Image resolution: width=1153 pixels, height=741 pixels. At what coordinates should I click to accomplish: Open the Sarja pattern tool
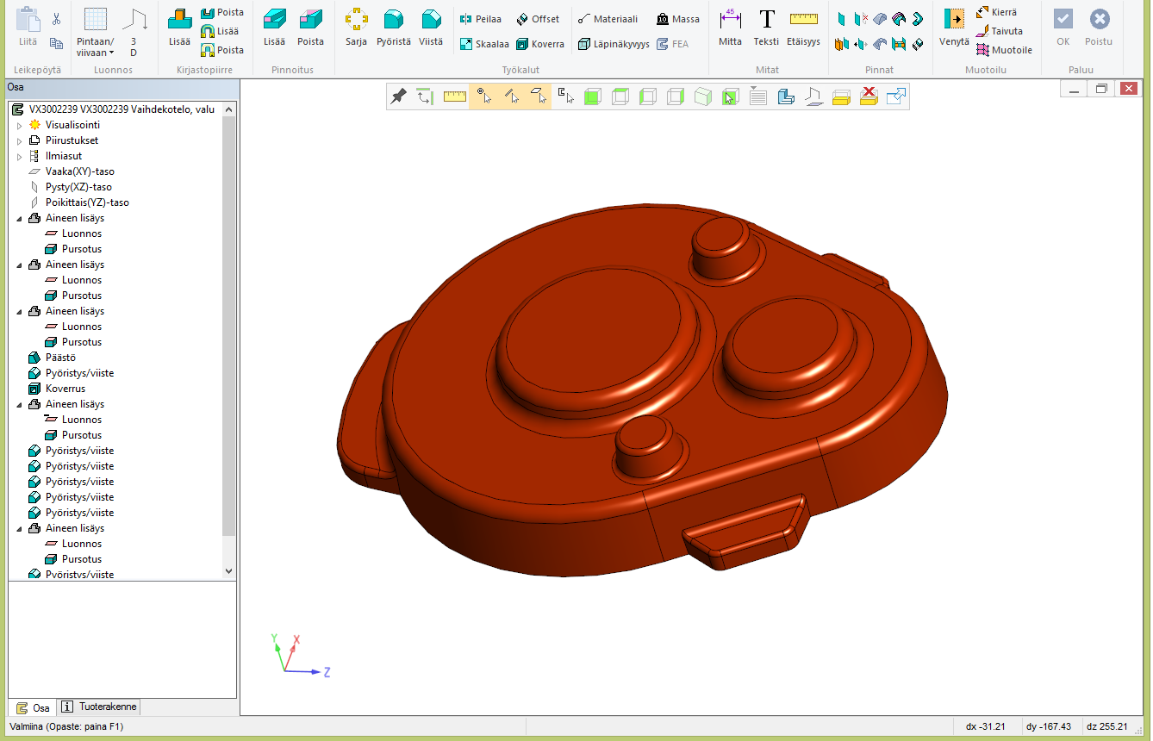[x=356, y=26]
